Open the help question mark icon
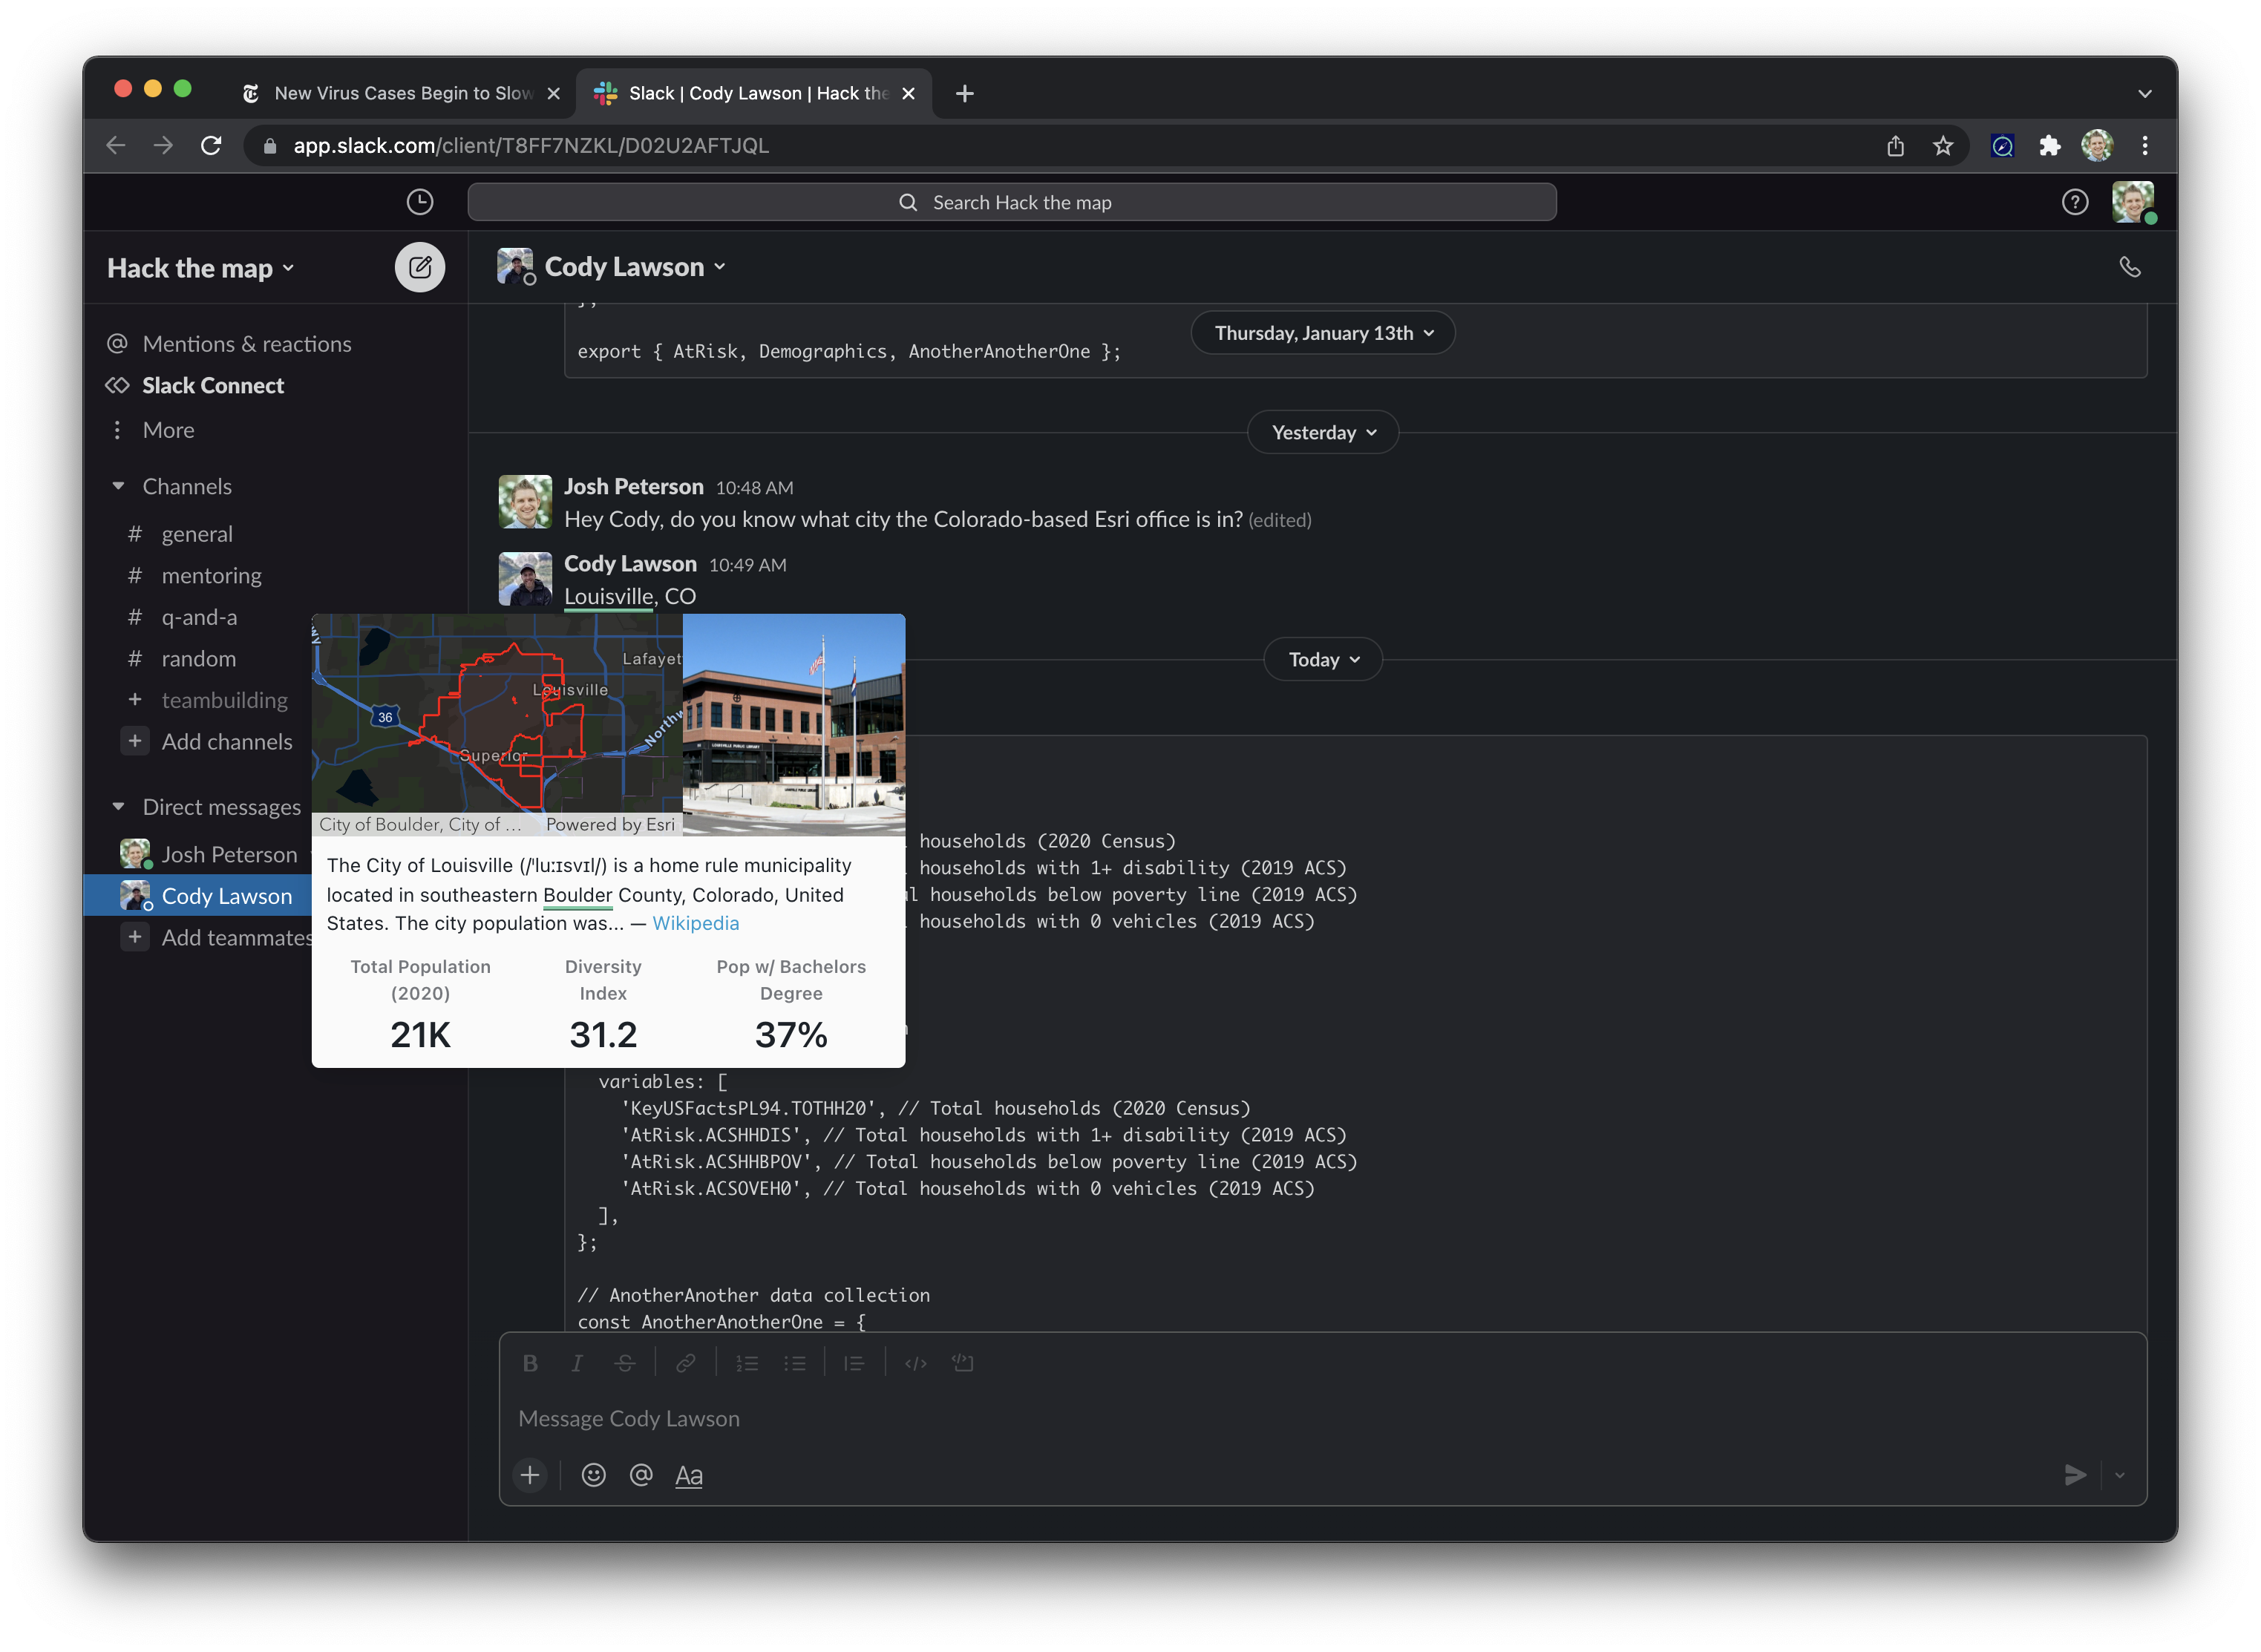Viewport: 2261px width, 1652px height. (2074, 202)
